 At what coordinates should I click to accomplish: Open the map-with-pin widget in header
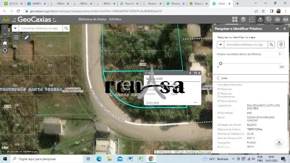click(x=269, y=19)
